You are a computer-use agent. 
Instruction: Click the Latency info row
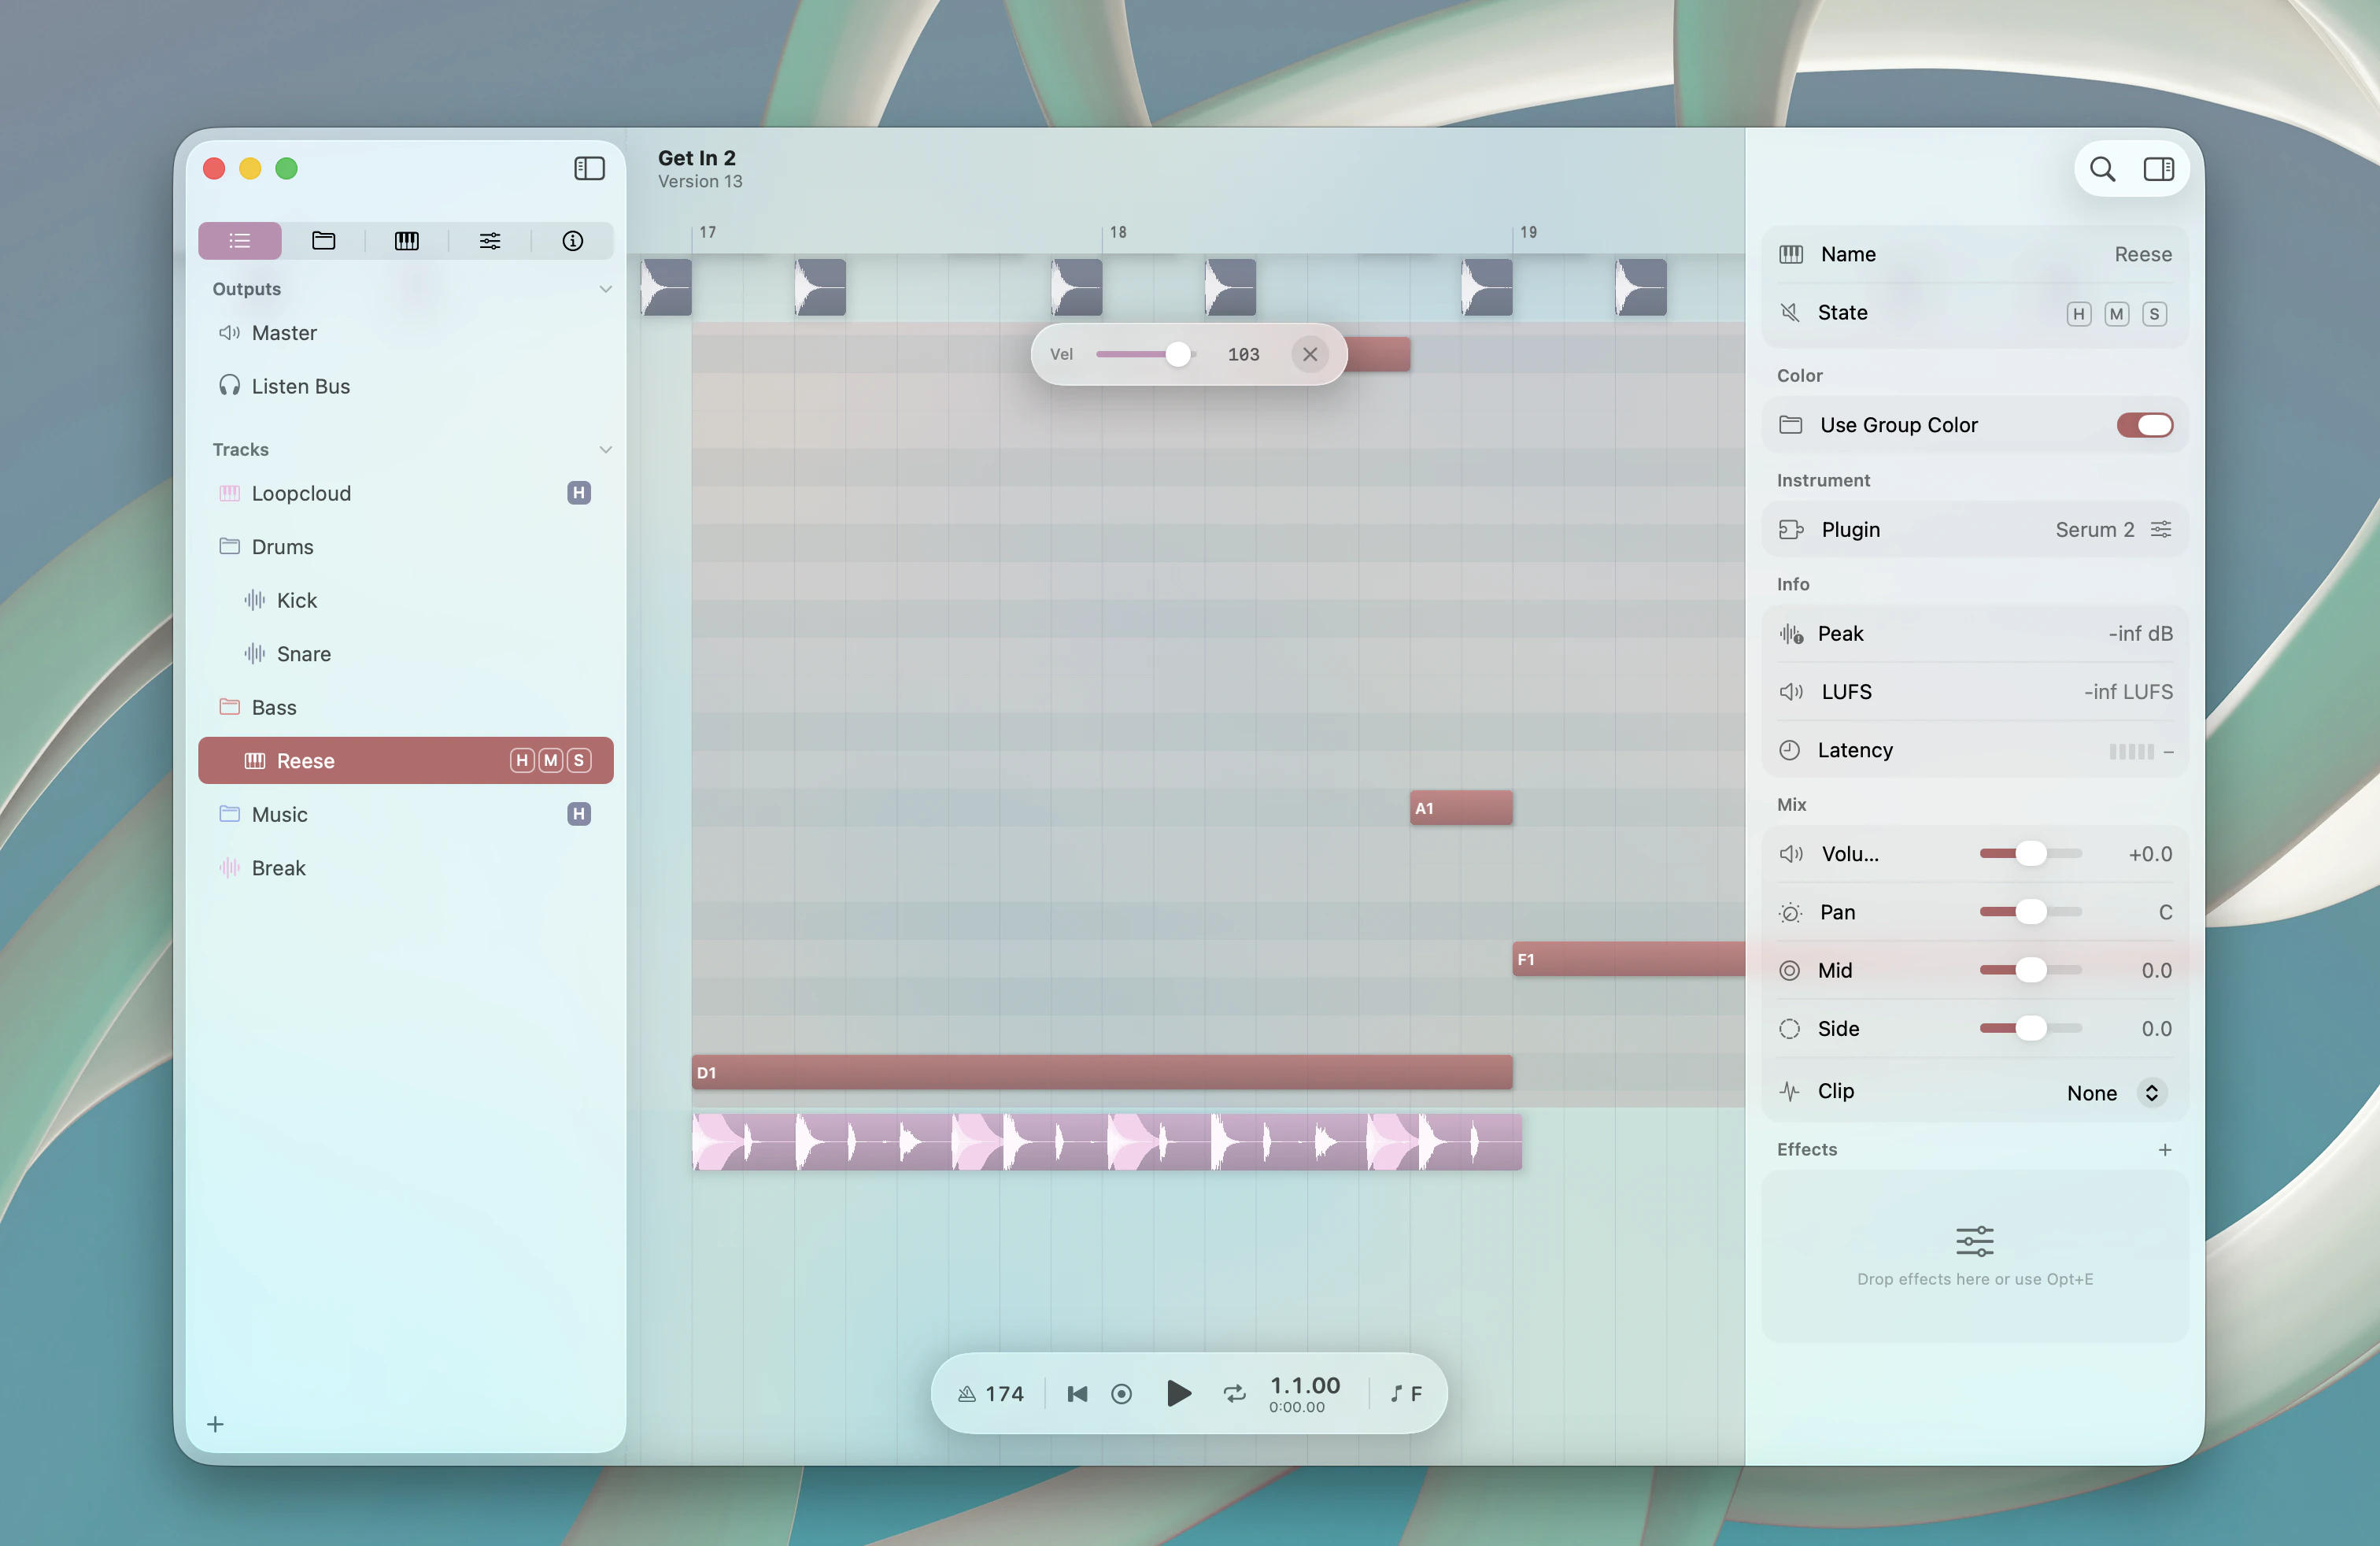pos(1975,750)
